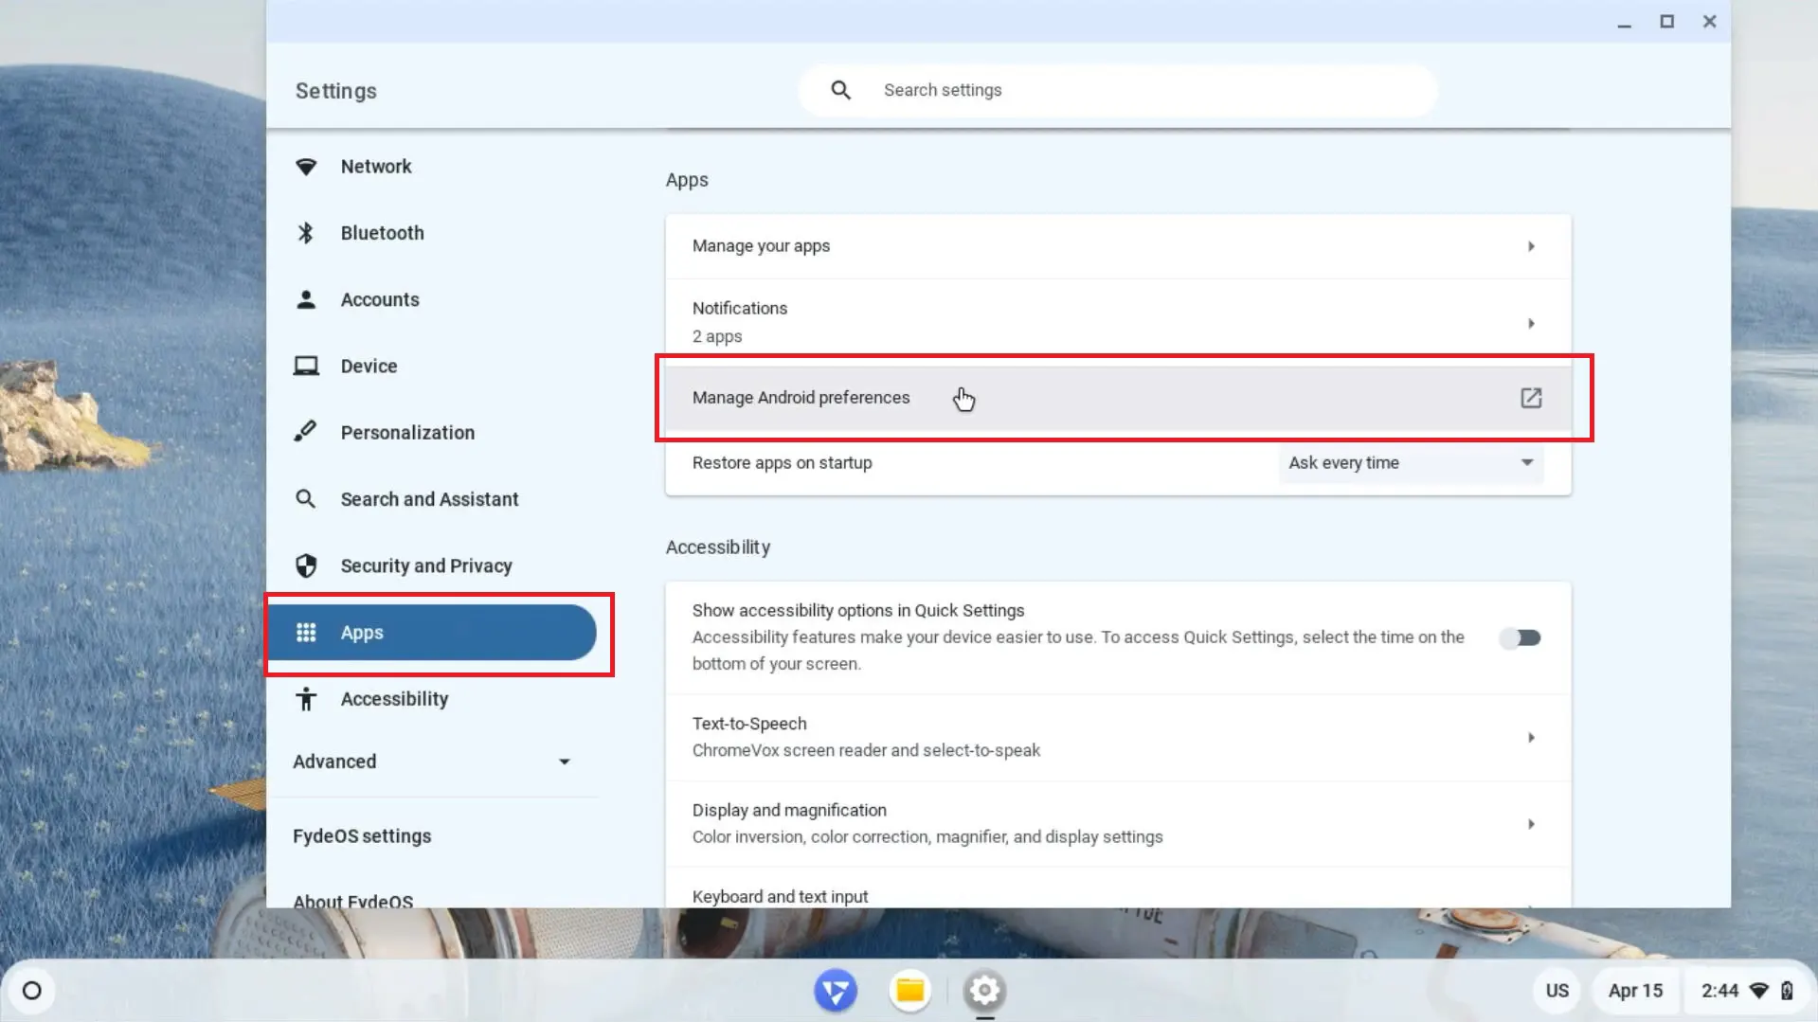Click the Accessibility person icon
Image resolution: width=1818 pixels, height=1022 pixels.
point(306,698)
